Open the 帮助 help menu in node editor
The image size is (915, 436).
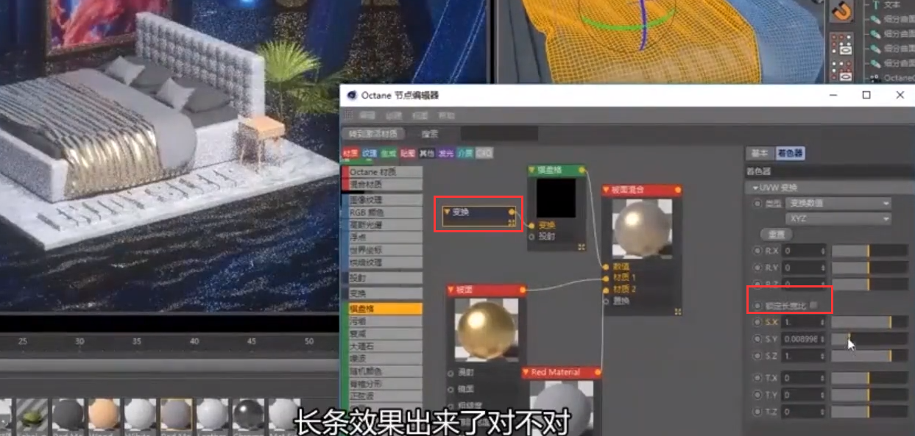coord(447,115)
